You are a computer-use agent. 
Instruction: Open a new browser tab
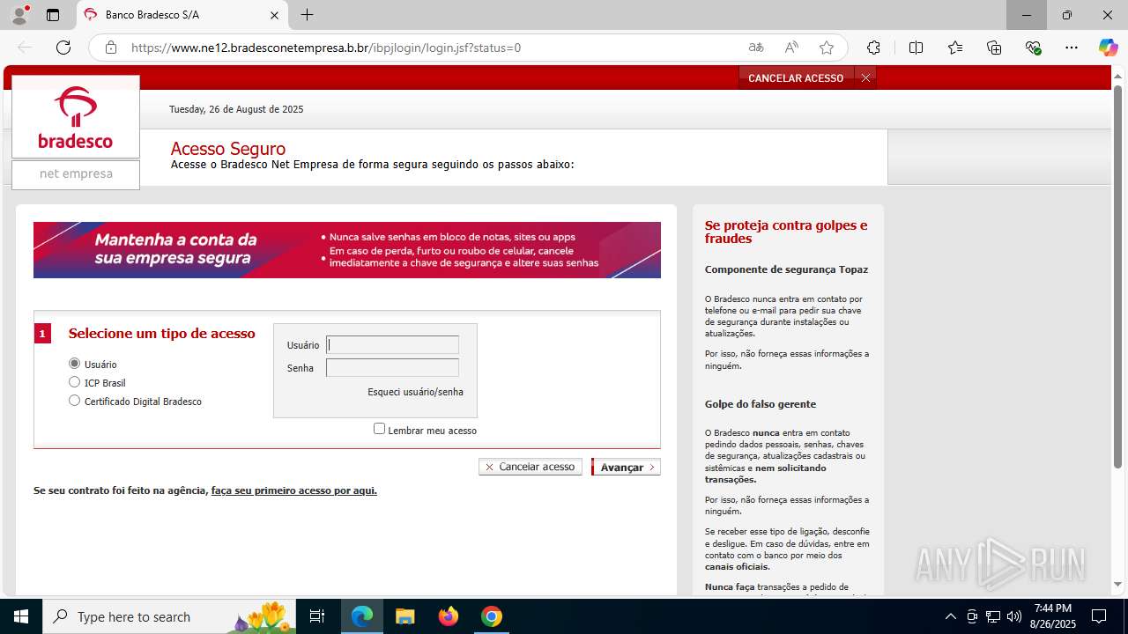(307, 15)
